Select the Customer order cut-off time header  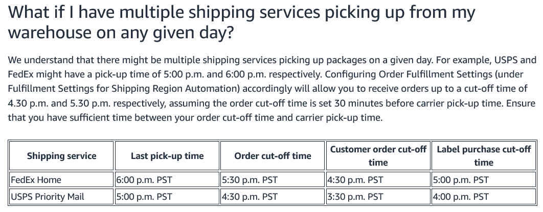click(x=378, y=156)
